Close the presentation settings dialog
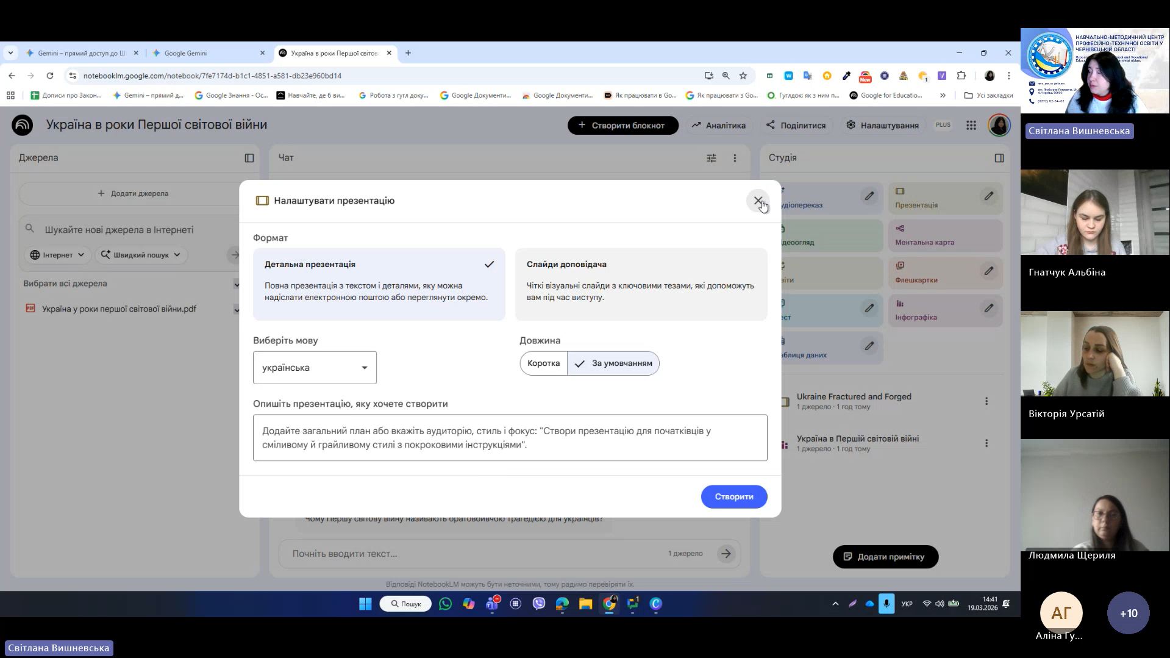1170x658 pixels. (758, 201)
